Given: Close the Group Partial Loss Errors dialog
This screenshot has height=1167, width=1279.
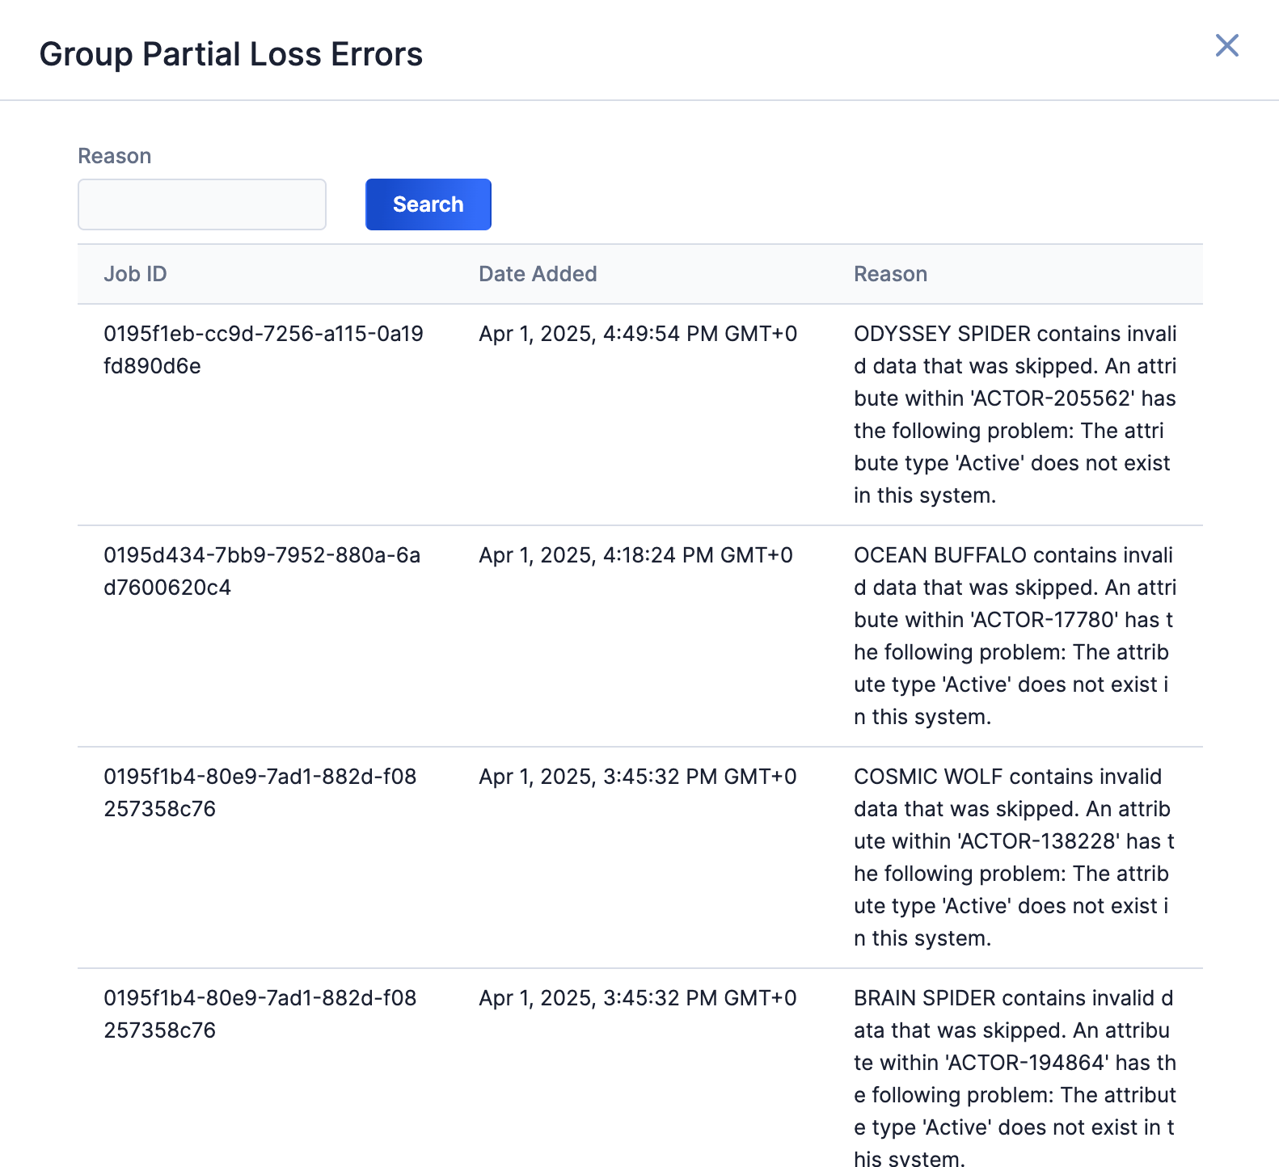Looking at the screenshot, I should 1226,46.
